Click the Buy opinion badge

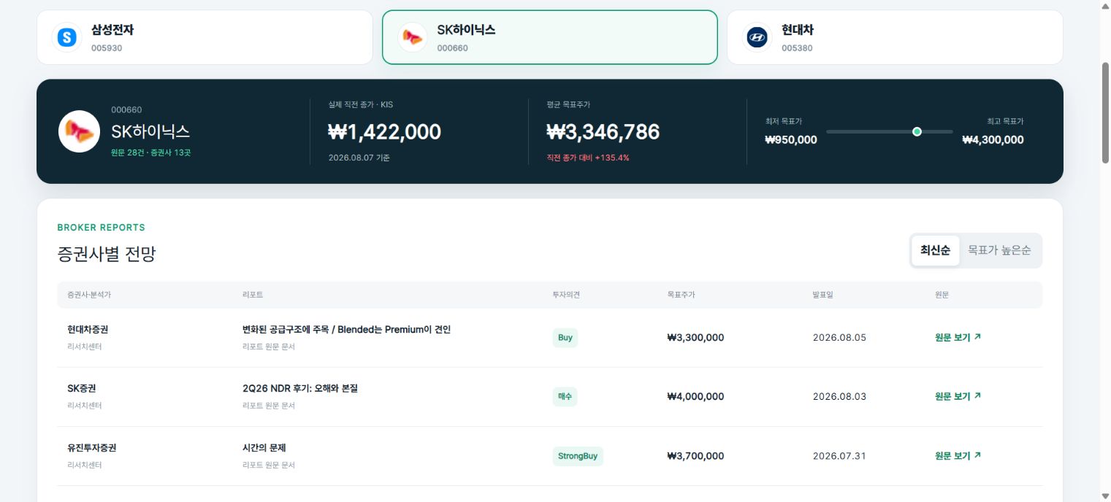pyautogui.click(x=565, y=338)
